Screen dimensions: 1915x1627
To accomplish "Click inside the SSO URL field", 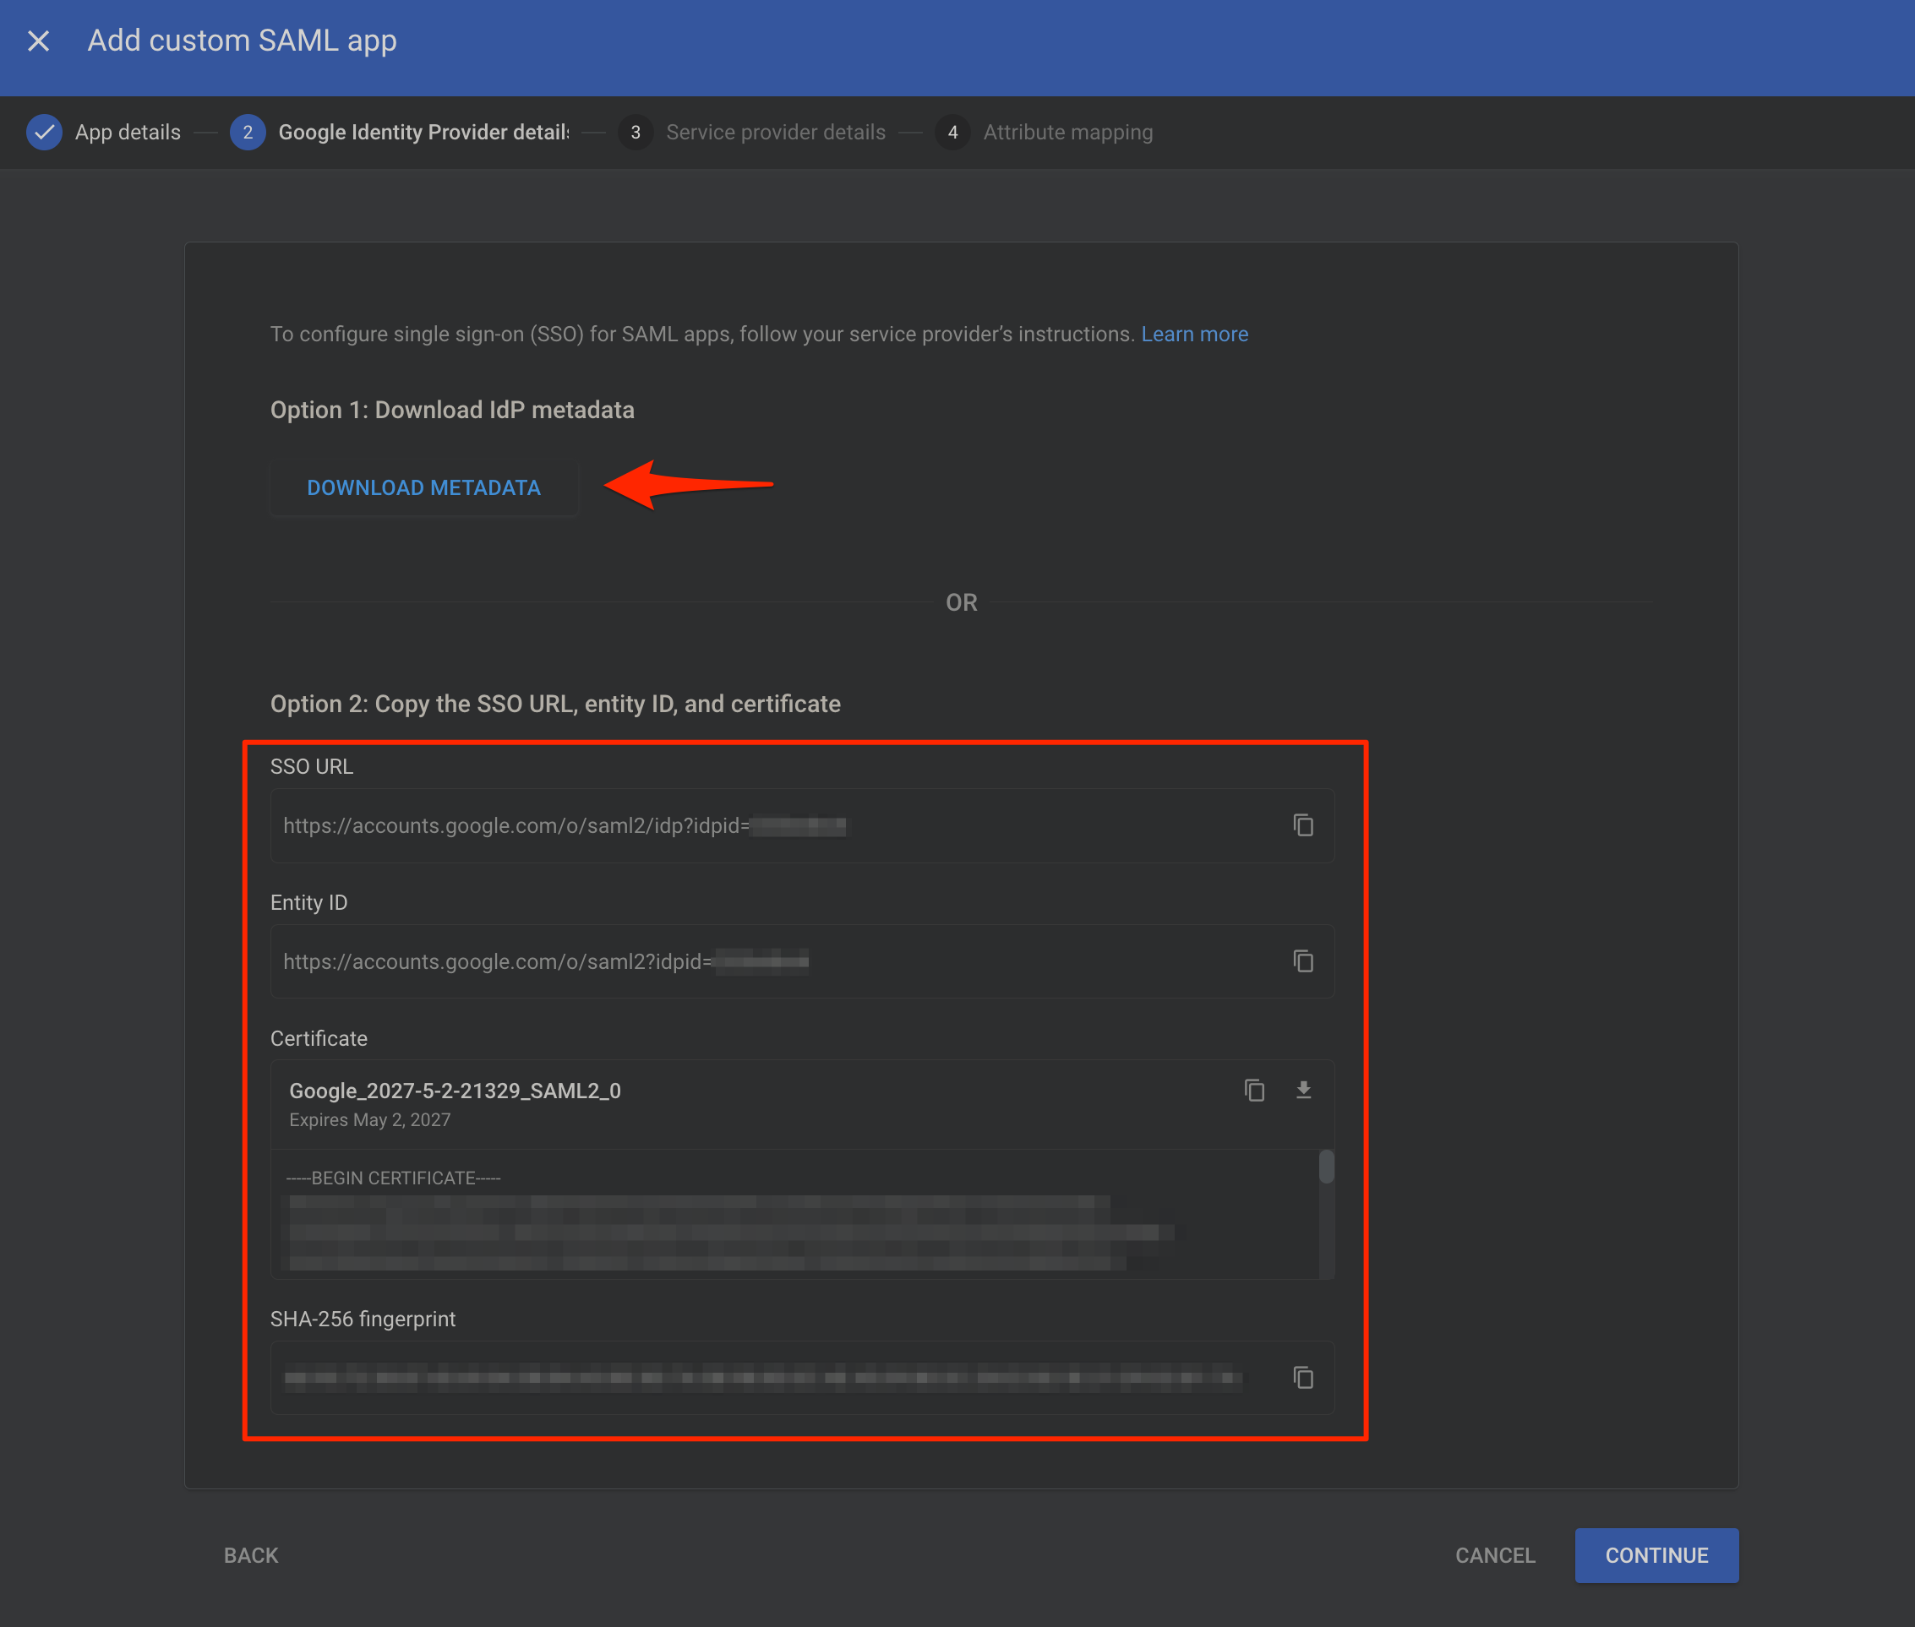I will click(802, 825).
